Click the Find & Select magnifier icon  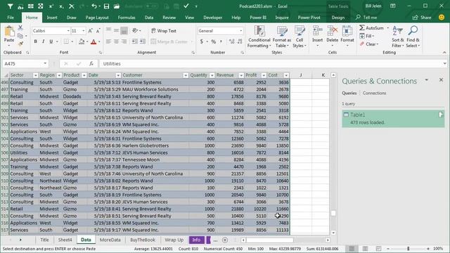[x=413, y=31]
